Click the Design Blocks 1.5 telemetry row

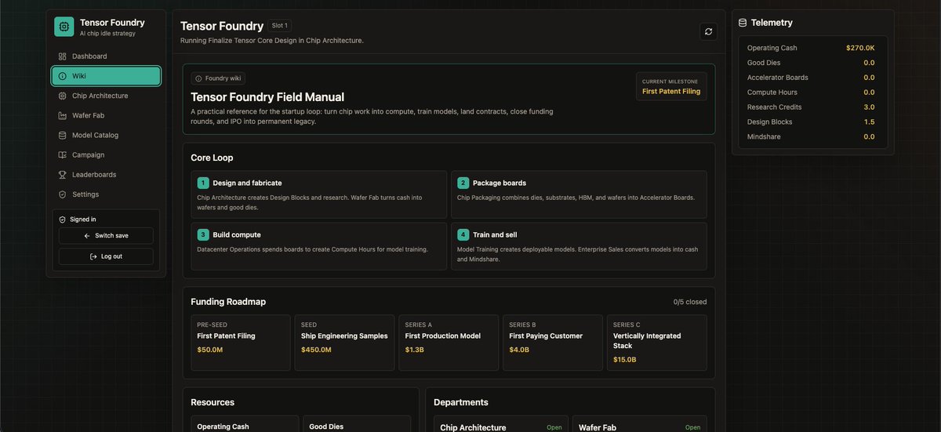point(811,122)
